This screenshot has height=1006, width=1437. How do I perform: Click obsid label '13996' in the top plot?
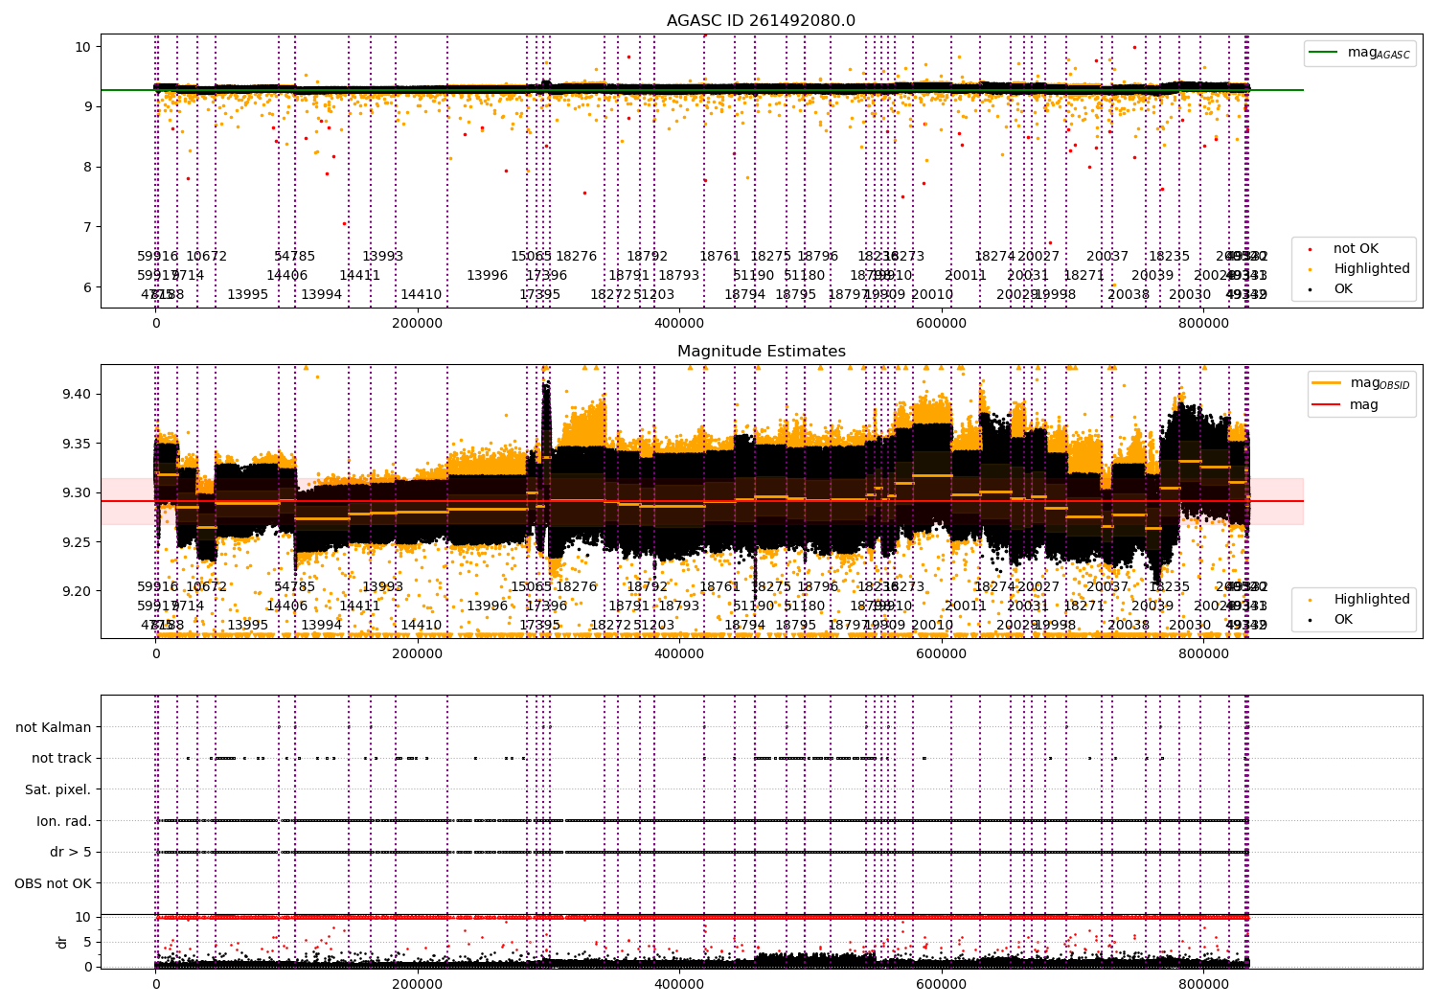[x=487, y=276]
